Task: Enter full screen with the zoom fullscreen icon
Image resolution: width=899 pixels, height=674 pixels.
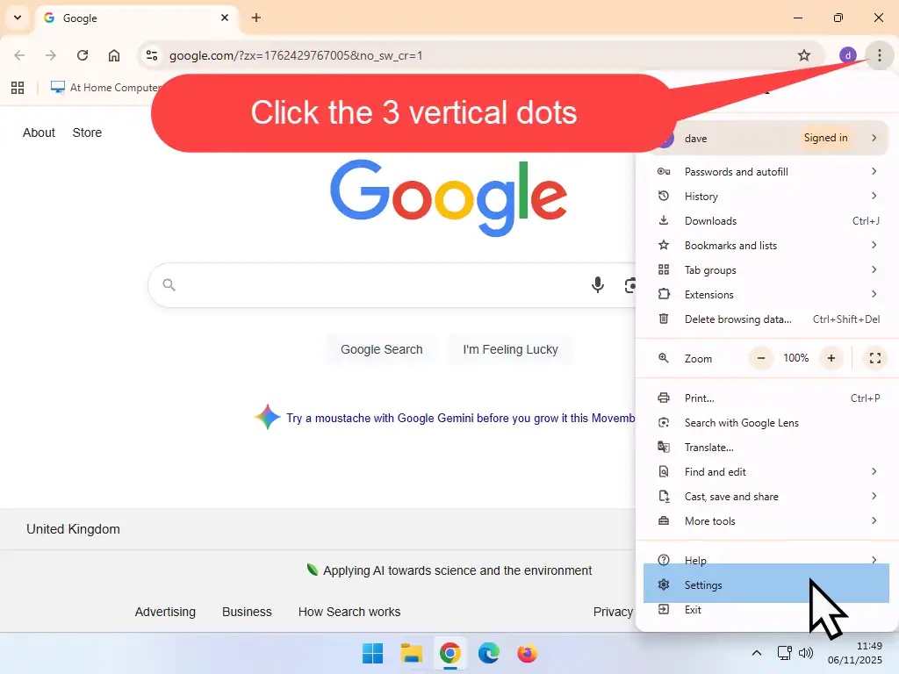Action: click(x=874, y=358)
